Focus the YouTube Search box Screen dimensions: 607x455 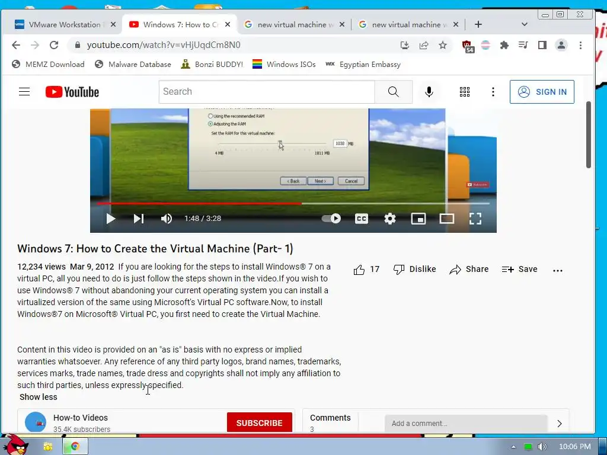coord(267,92)
